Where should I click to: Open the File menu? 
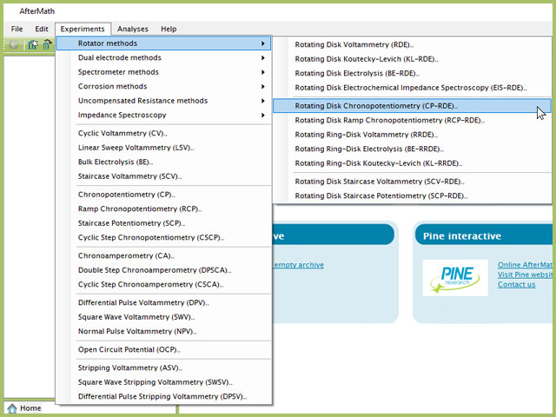pyautogui.click(x=17, y=29)
